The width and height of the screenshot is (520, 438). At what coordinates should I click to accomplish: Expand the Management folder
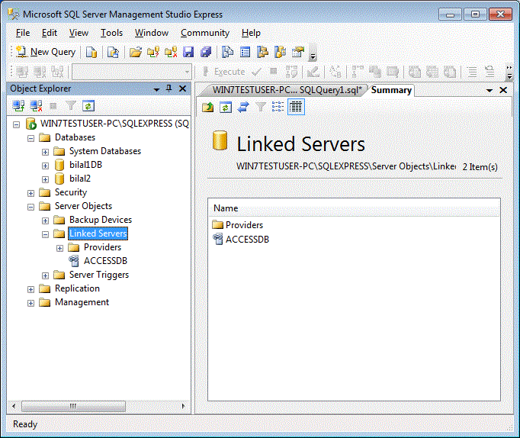(30, 303)
